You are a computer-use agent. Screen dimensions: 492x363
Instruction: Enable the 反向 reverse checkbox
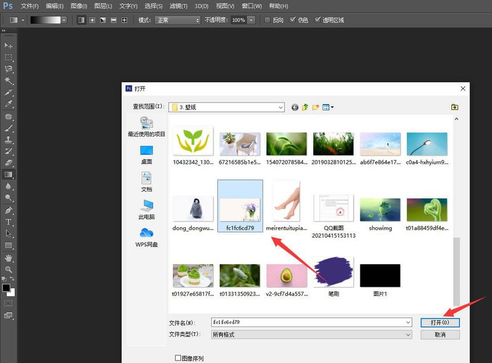click(268, 20)
